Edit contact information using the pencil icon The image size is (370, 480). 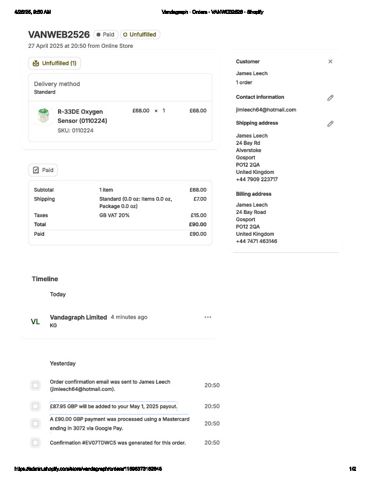pos(330,98)
